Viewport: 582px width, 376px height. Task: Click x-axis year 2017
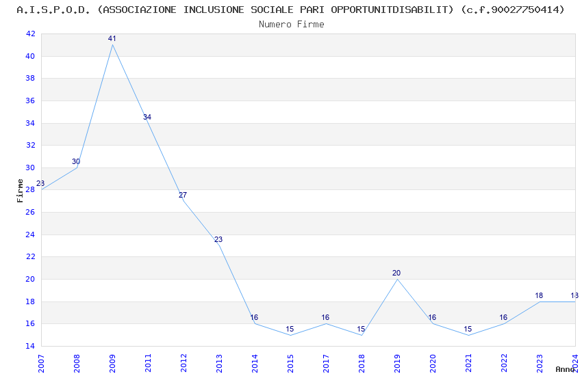326,364
